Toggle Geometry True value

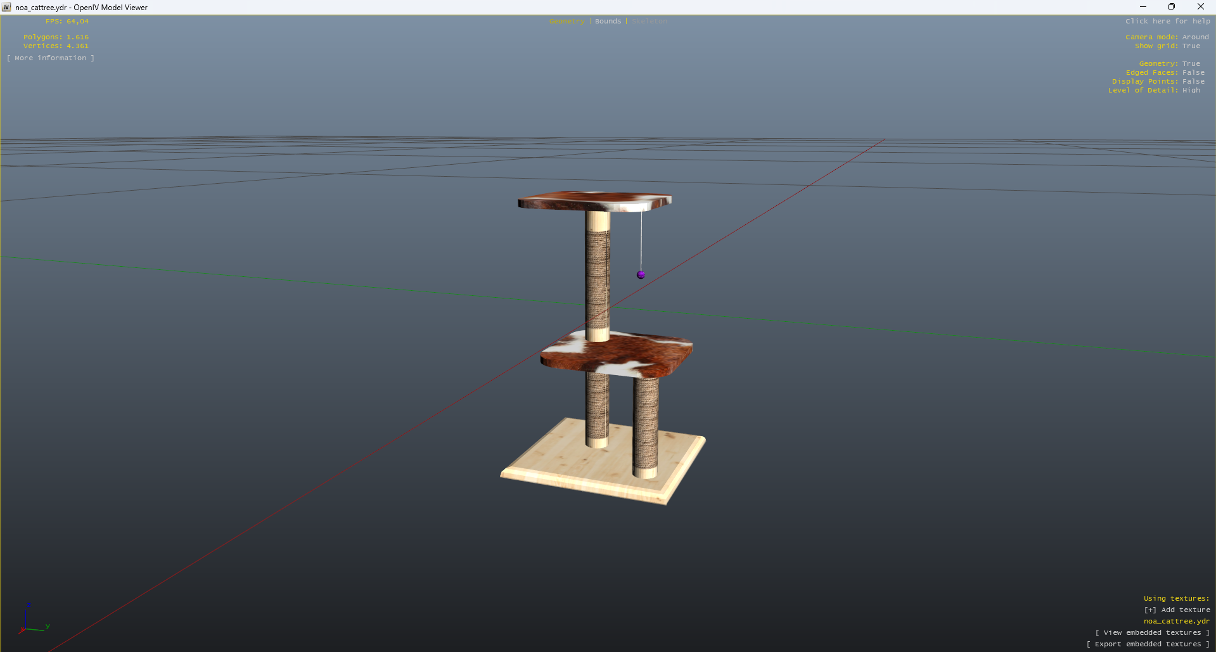coord(1191,64)
